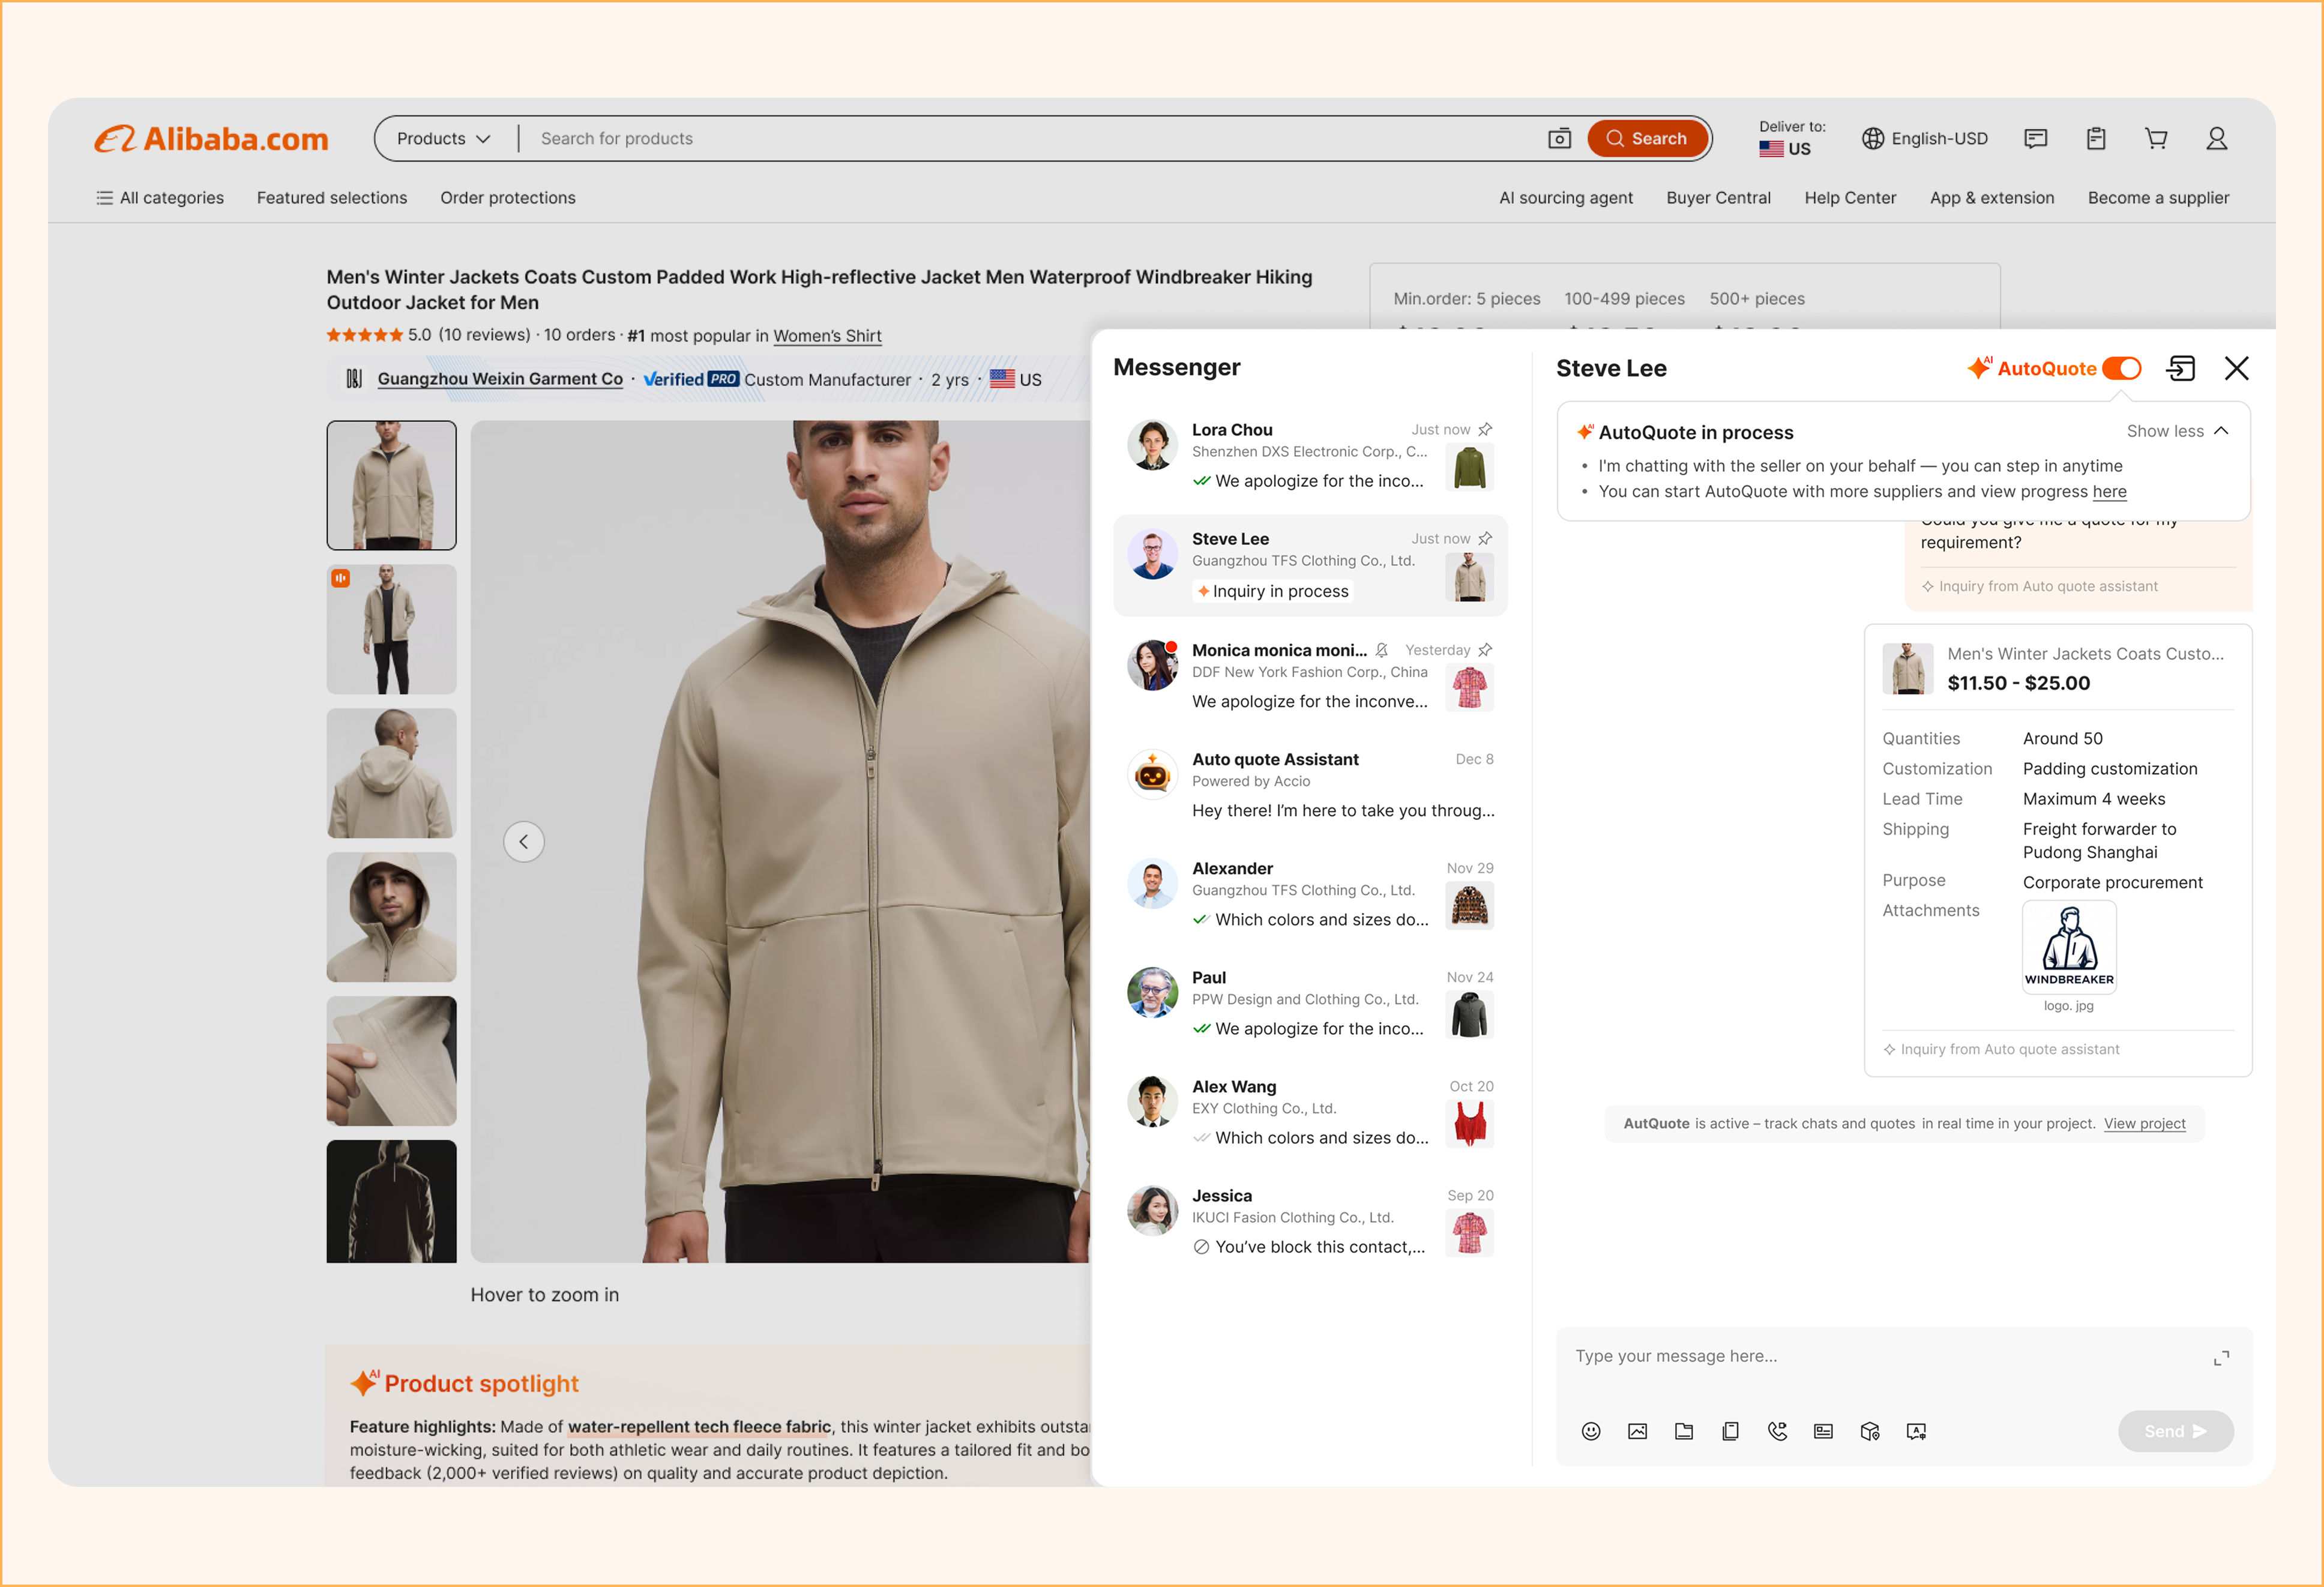
Task: Click the camera image search icon
Action: click(1559, 138)
